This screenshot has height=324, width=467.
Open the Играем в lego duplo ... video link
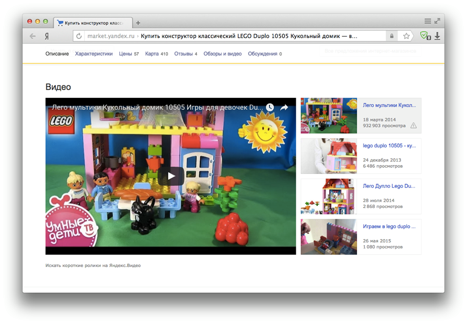[x=389, y=227]
